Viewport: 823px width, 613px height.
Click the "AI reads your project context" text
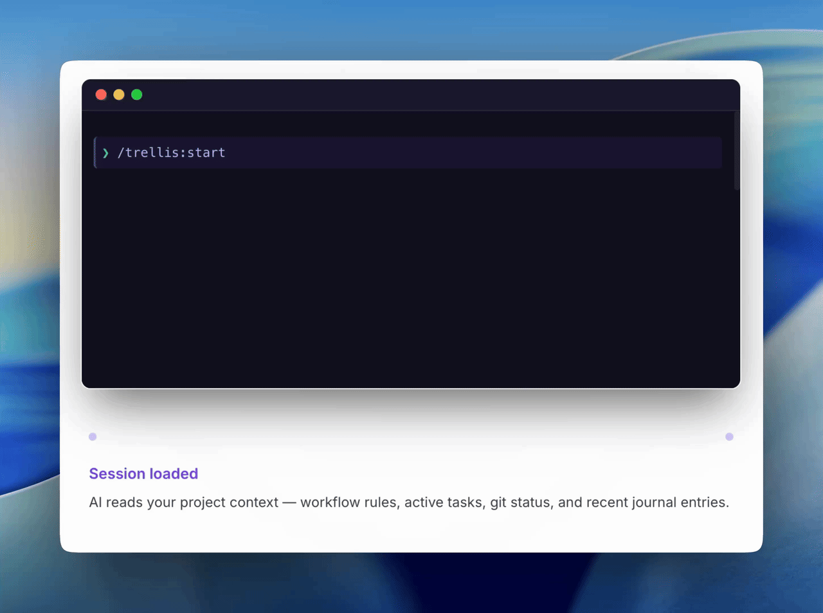pos(183,502)
